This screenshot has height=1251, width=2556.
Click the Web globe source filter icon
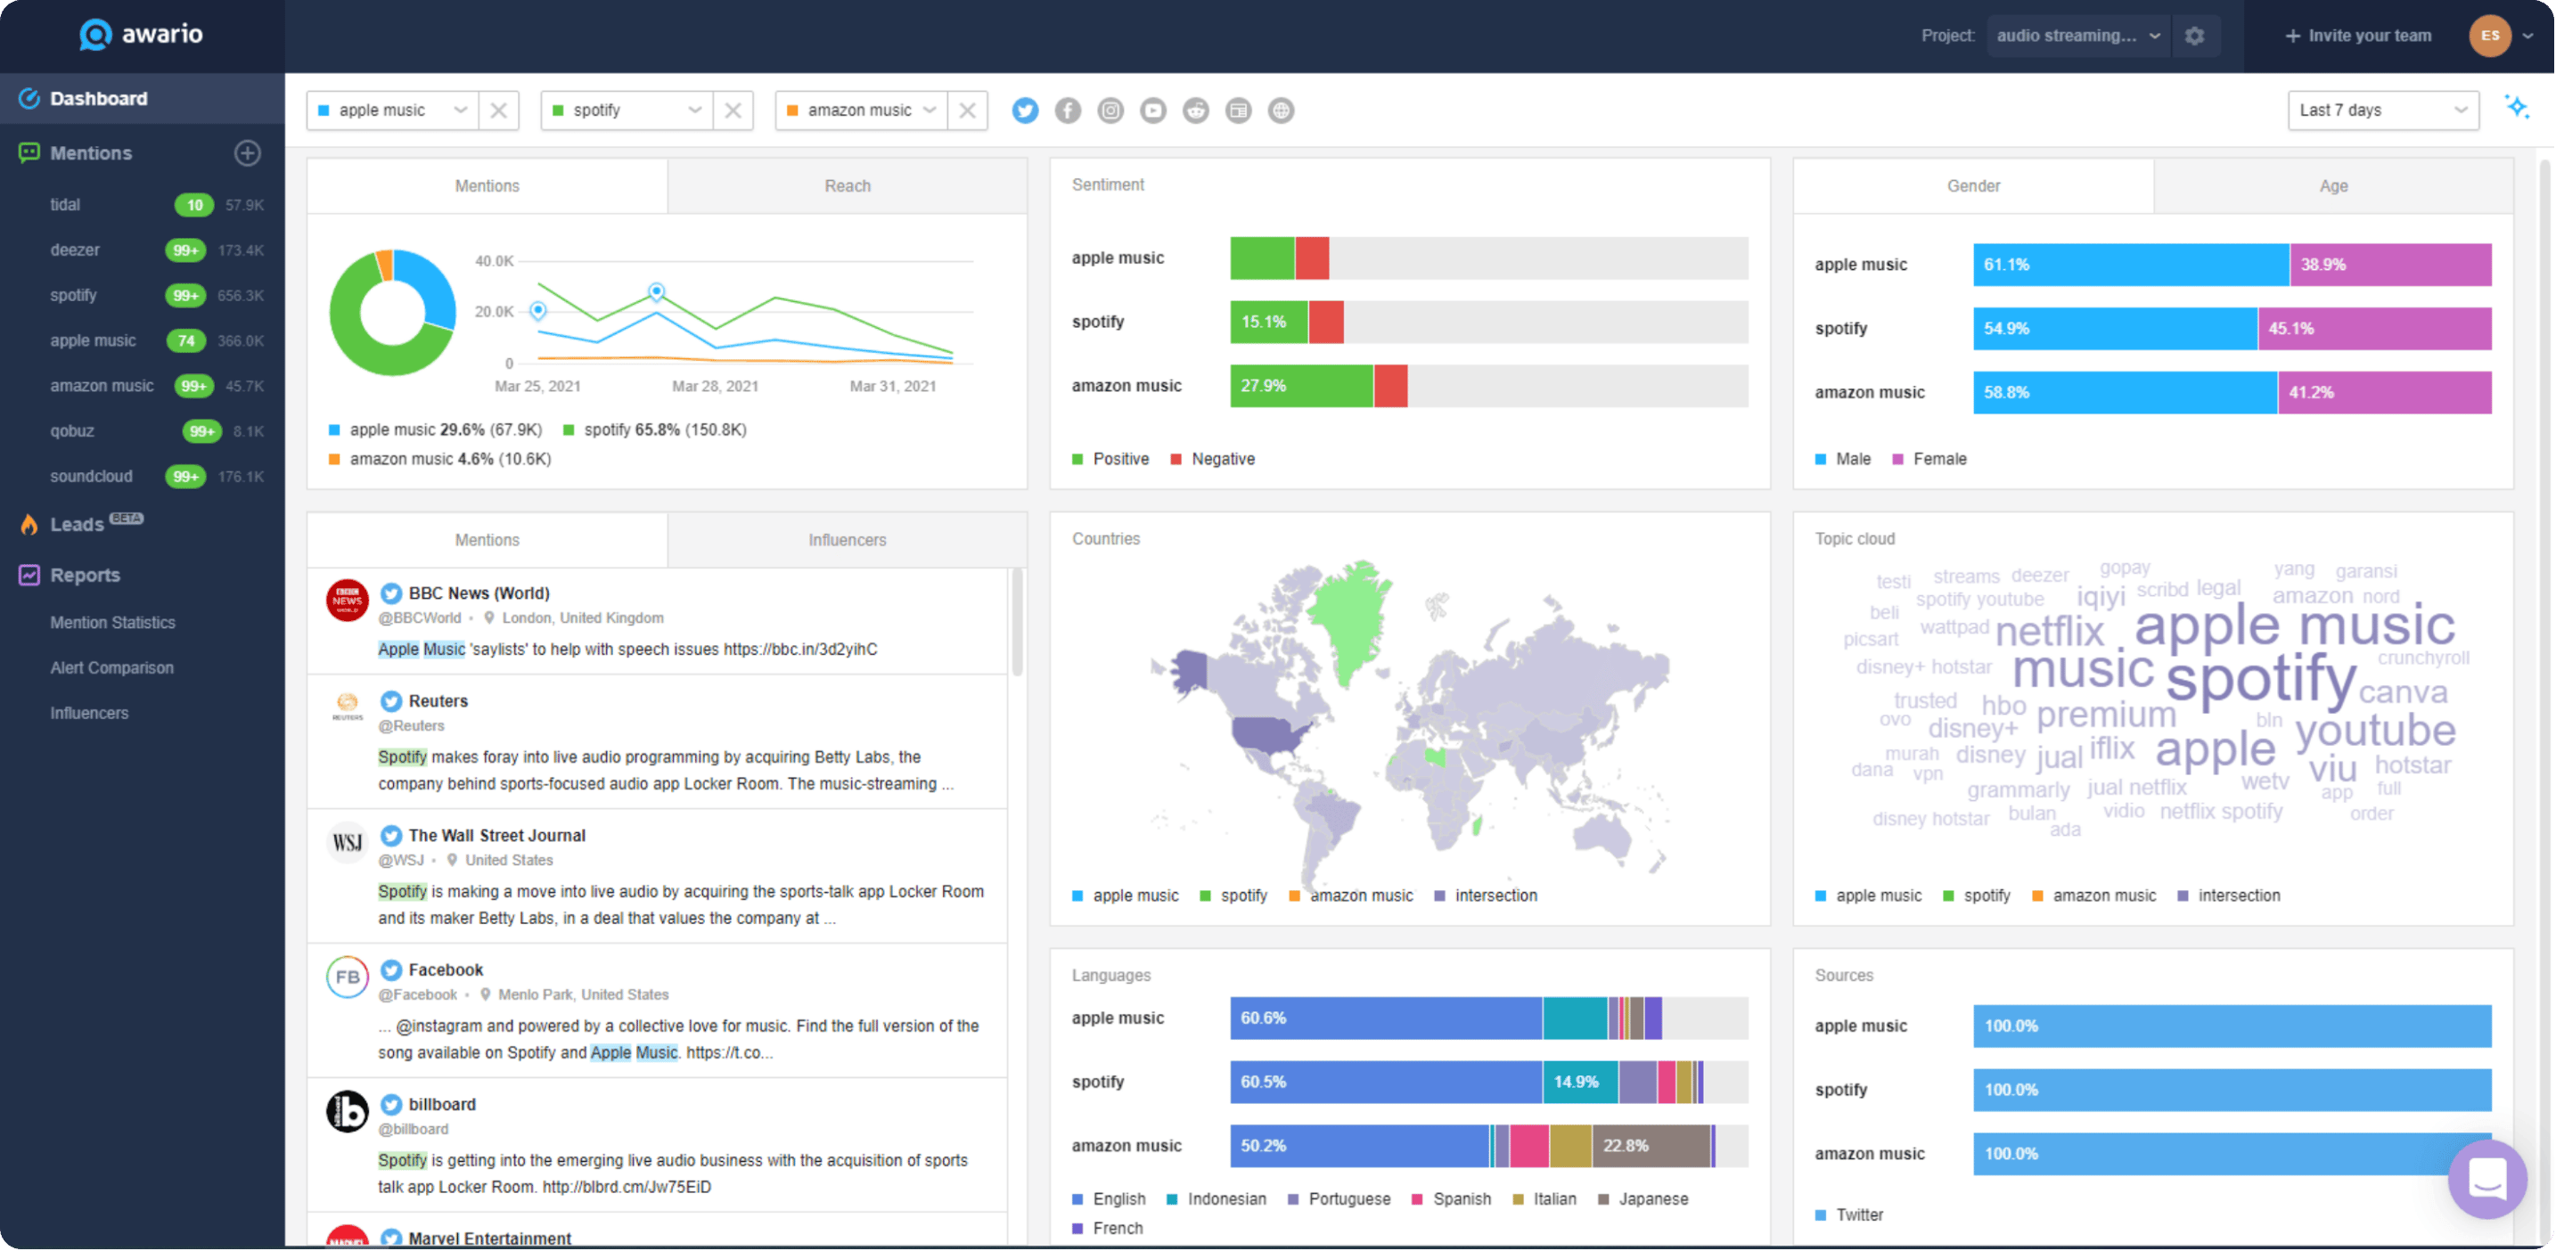tap(1281, 110)
